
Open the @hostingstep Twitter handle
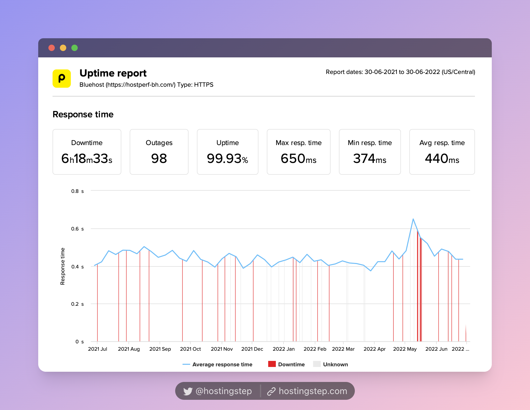pos(224,391)
